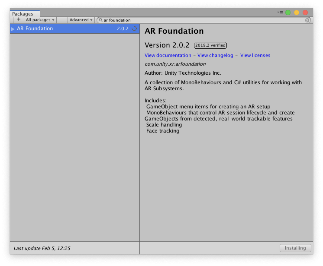Screen dimensions: 323x266
Task: Click the Author: Unity Technologies Inc. text
Action: 183,73
